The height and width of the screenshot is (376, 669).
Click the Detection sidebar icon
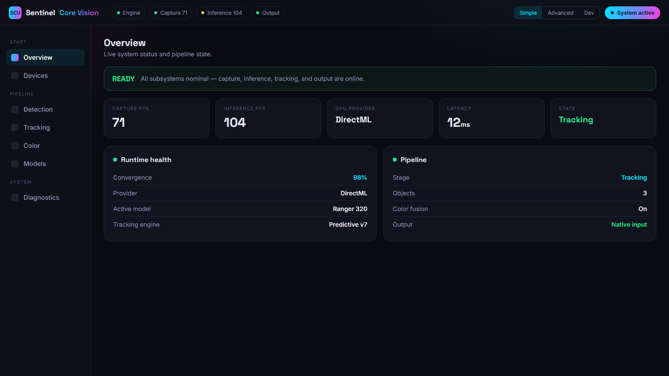click(15, 109)
